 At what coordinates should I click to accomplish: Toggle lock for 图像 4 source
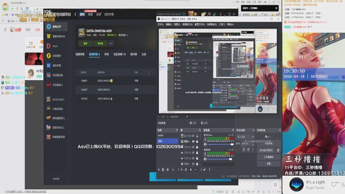[x=197, y=141]
